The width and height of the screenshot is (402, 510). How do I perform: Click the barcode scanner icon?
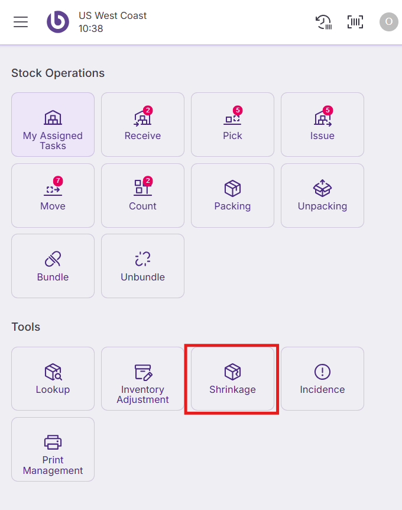click(355, 22)
